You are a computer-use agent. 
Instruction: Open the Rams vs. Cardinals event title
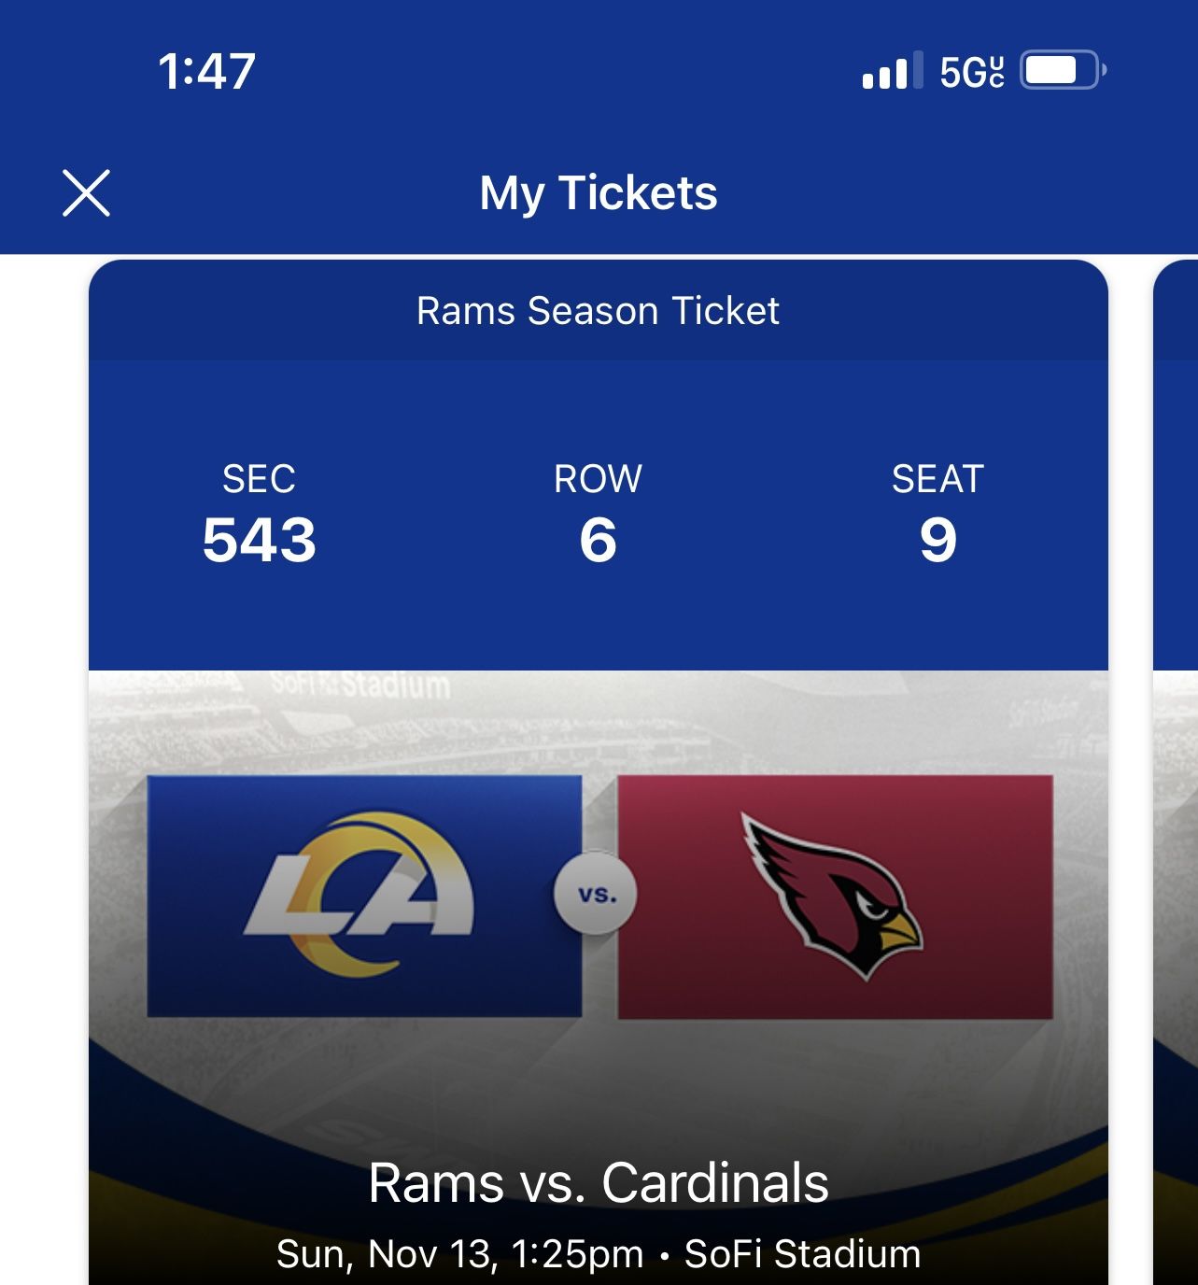point(598,1183)
